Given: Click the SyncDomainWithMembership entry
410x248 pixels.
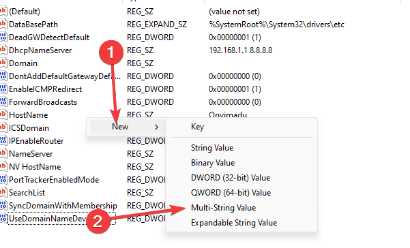Looking at the screenshot, I should click(63, 206).
